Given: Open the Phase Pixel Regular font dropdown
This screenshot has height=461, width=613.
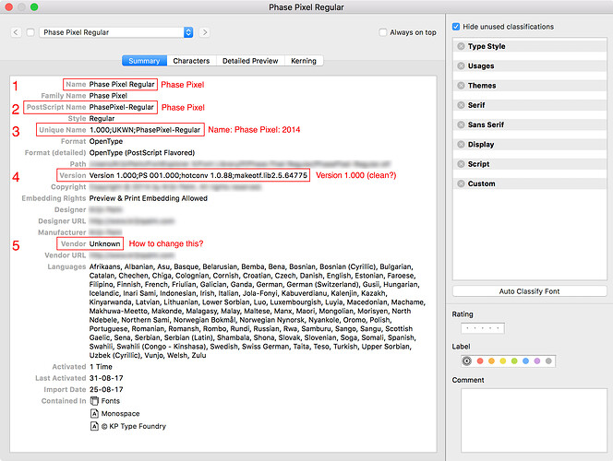Looking at the screenshot, I should 116,32.
